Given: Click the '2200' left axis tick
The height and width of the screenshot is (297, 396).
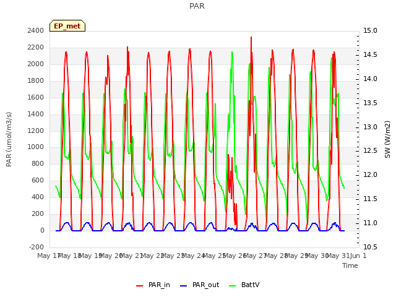Looking at the screenshot, I should [x=36, y=48].
